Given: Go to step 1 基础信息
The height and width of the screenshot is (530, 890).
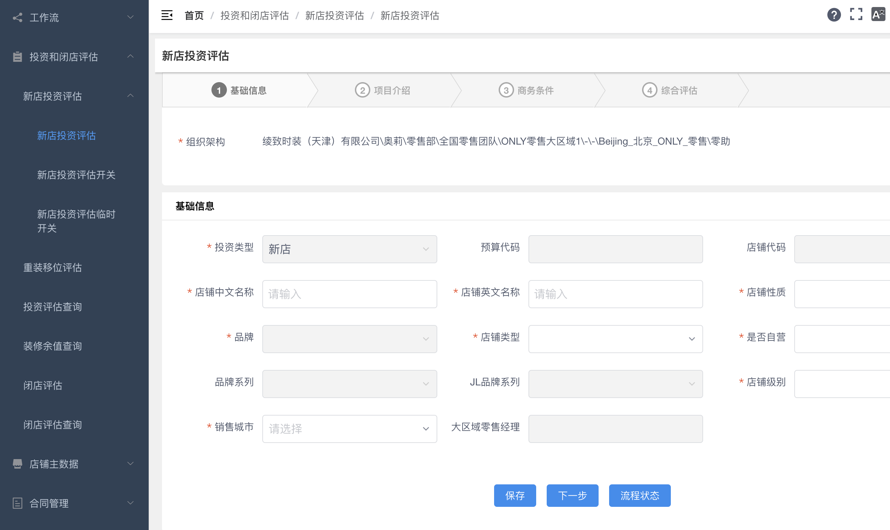Looking at the screenshot, I should point(239,90).
